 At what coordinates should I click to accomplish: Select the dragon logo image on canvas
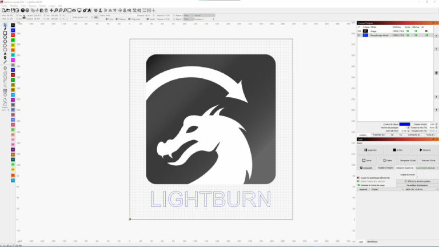211,119
